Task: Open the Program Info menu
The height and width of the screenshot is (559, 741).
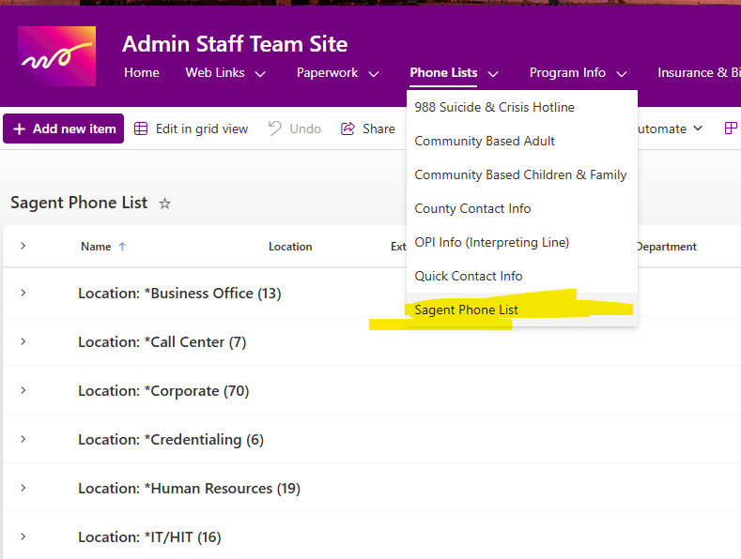Action: coord(579,73)
